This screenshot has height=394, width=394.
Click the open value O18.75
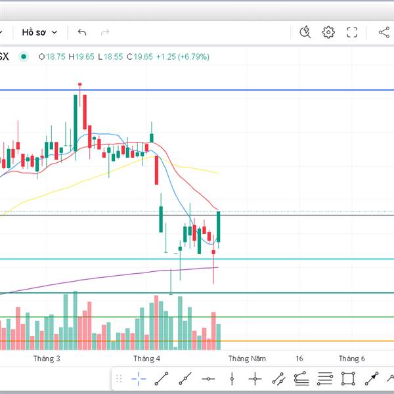pyautogui.click(x=52, y=56)
